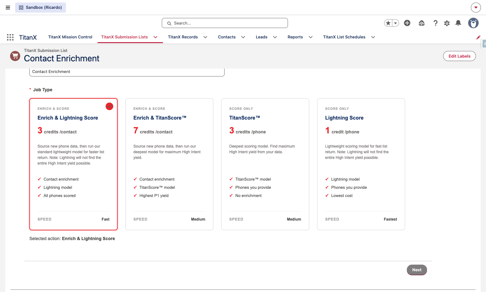This screenshot has width=486, height=292.
Task: Select the Enrich & Lightning Score card
Action: coord(73,164)
